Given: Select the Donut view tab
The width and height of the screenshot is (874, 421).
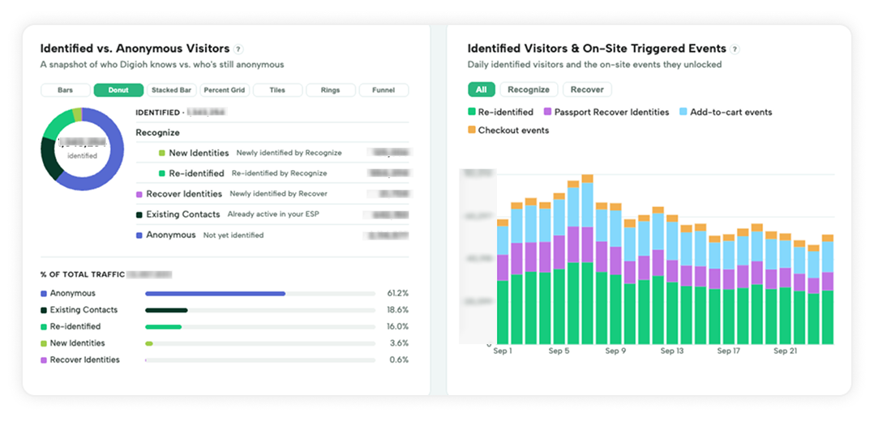Looking at the screenshot, I should pos(118,90).
